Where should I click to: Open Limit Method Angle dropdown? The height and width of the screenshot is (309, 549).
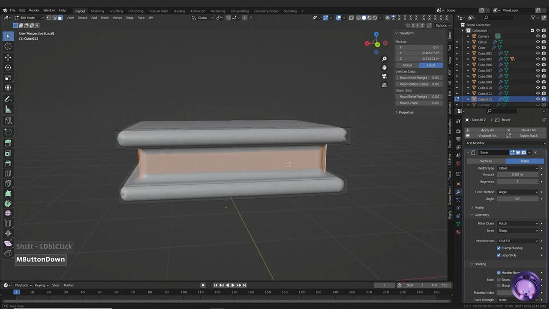tap(518, 192)
